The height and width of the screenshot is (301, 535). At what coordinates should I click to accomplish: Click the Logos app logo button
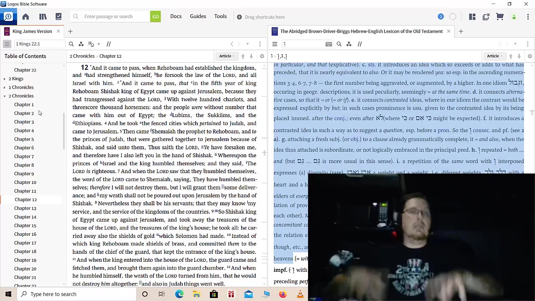[x=8, y=17]
